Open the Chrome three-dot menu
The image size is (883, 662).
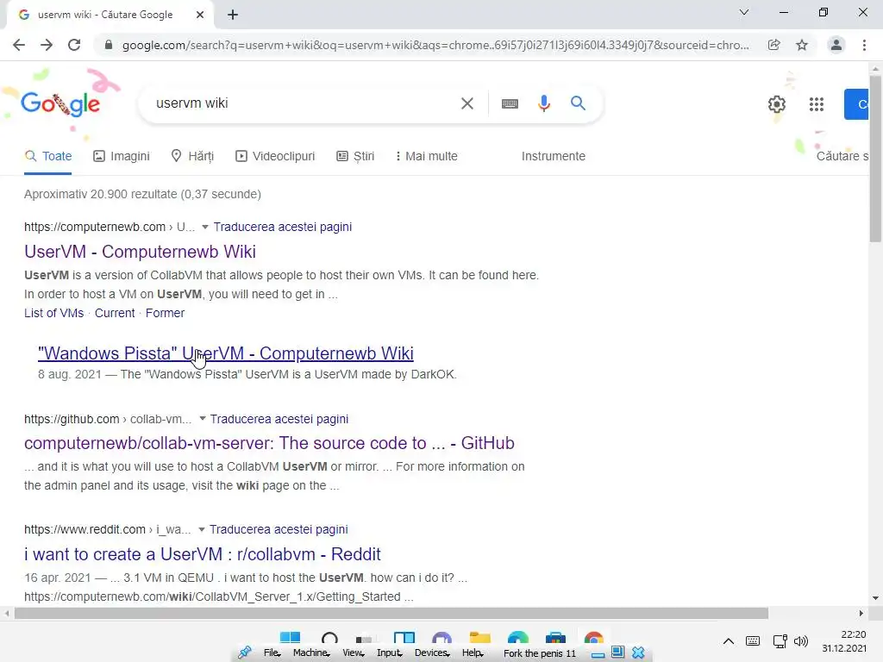click(x=864, y=45)
